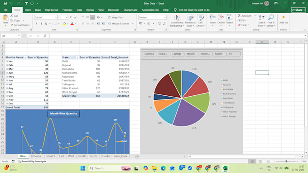Open Microsoft Edge from taskbar
Screen dimensions: 308x173
[x=163, y=168]
